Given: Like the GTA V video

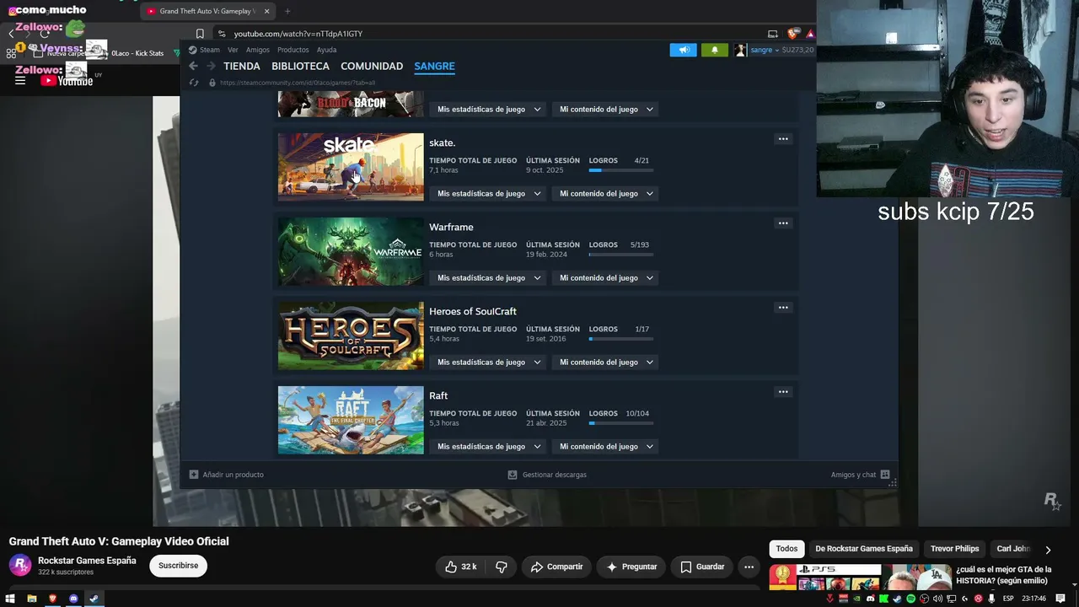Looking at the screenshot, I should [x=460, y=567].
